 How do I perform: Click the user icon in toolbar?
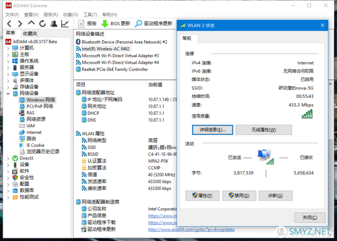(54, 24)
